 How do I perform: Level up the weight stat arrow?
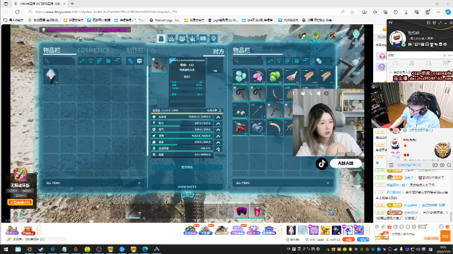(218, 142)
